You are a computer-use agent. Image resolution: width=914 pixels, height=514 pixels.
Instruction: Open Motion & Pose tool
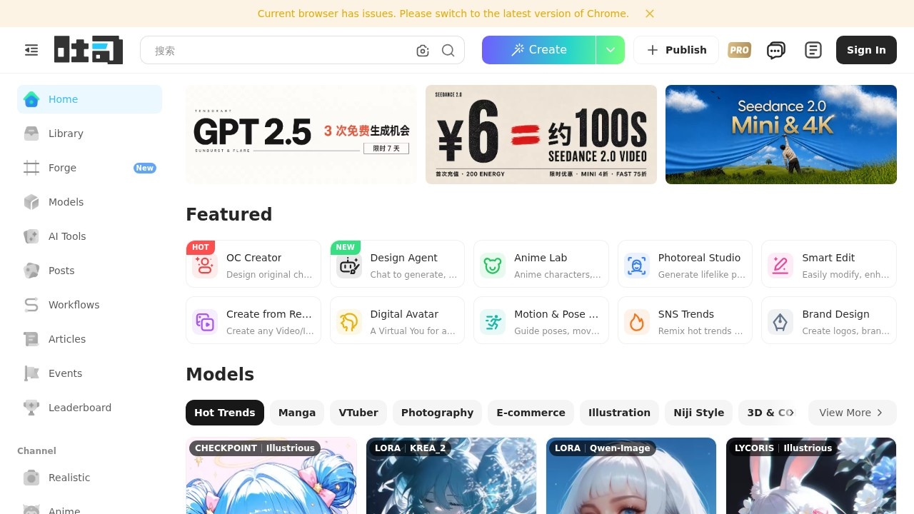(541, 321)
